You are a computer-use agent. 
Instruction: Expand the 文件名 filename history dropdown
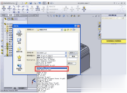(66, 53)
